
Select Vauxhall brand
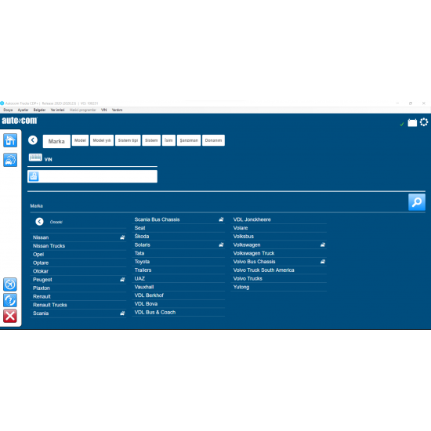(179, 287)
